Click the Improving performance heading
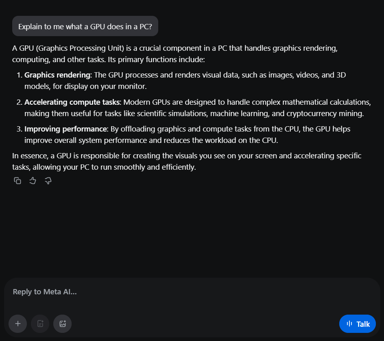384x341 pixels. (65, 129)
